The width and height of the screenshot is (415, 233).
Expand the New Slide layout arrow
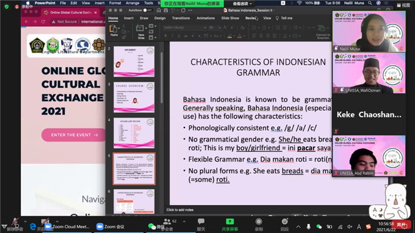pyautogui.click(x=146, y=28)
